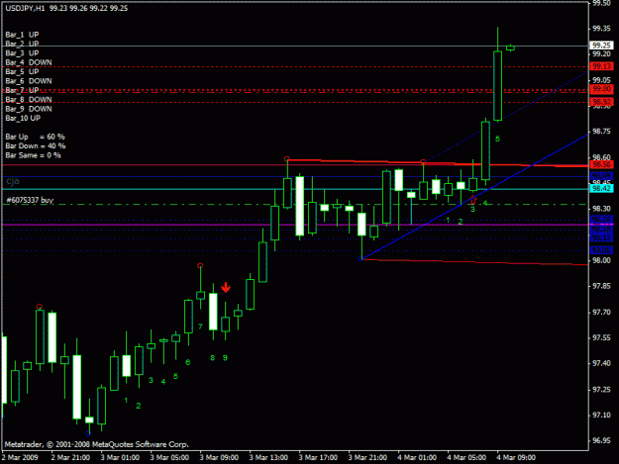This screenshot has height=464, width=619.
Task: Click the tall green breakout candle reaching 99.35
Action: click(x=498, y=85)
